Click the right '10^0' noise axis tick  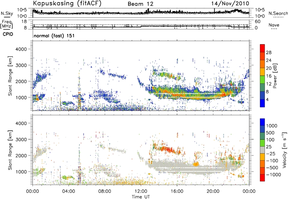pos(260,16)
